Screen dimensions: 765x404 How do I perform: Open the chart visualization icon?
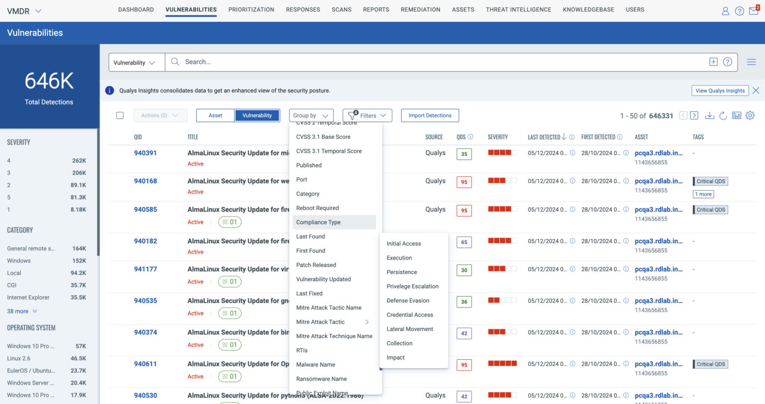[x=737, y=115]
